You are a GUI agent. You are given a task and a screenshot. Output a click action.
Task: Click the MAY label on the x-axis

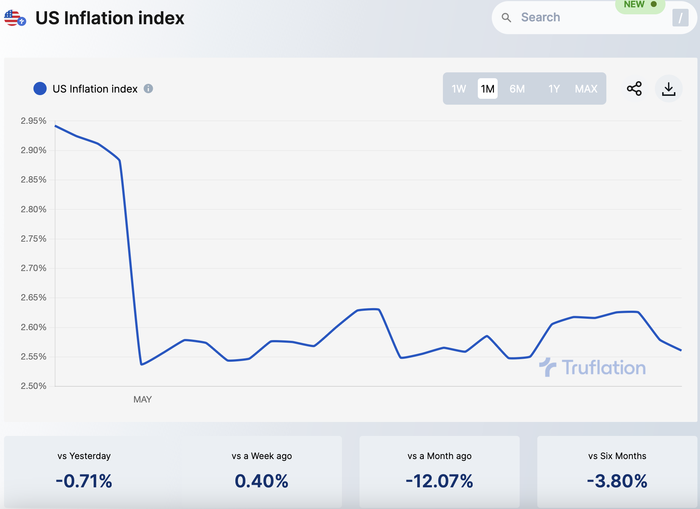coord(142,399)
